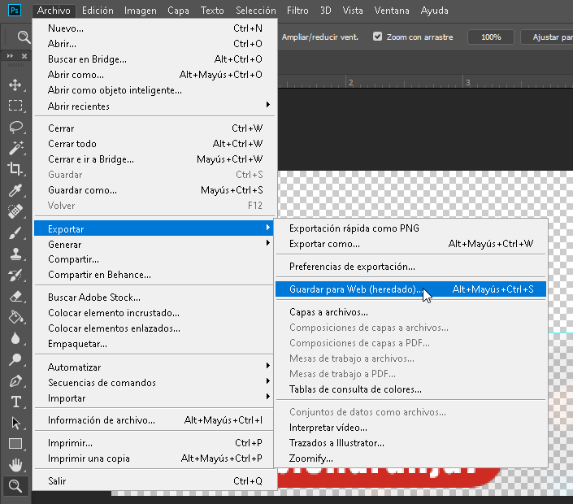The image size is (573, 504).
Task: Expand the Secuencias de comandos submenu
Action: click(154, 382)
